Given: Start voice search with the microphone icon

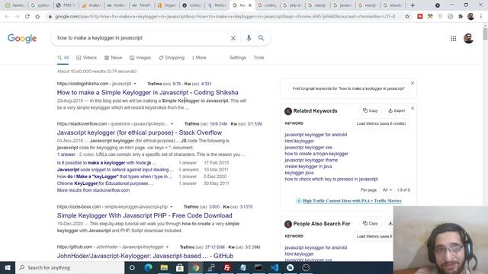Looking at the screenshot, I should [x=249, y=38].
